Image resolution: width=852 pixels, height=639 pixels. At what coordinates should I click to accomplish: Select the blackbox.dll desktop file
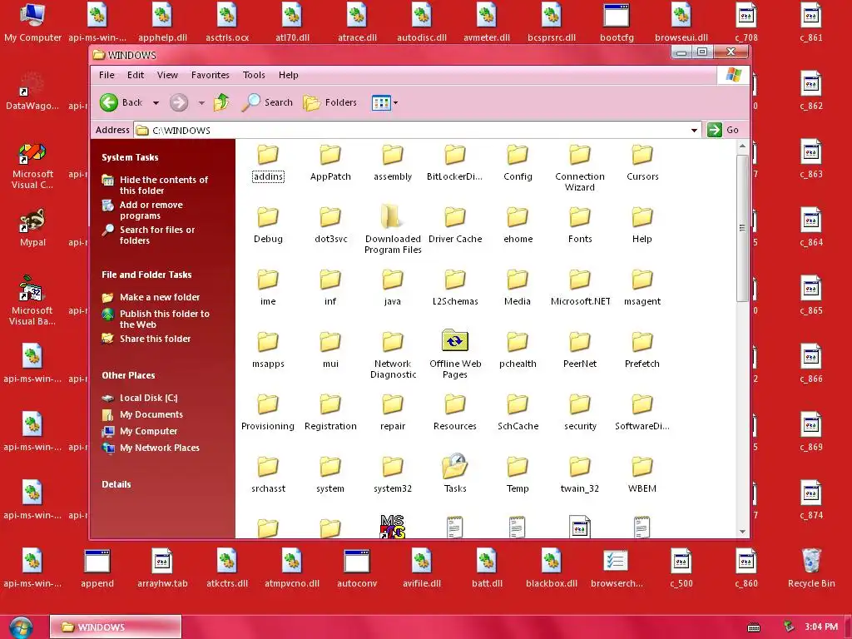tap(551, 568)
